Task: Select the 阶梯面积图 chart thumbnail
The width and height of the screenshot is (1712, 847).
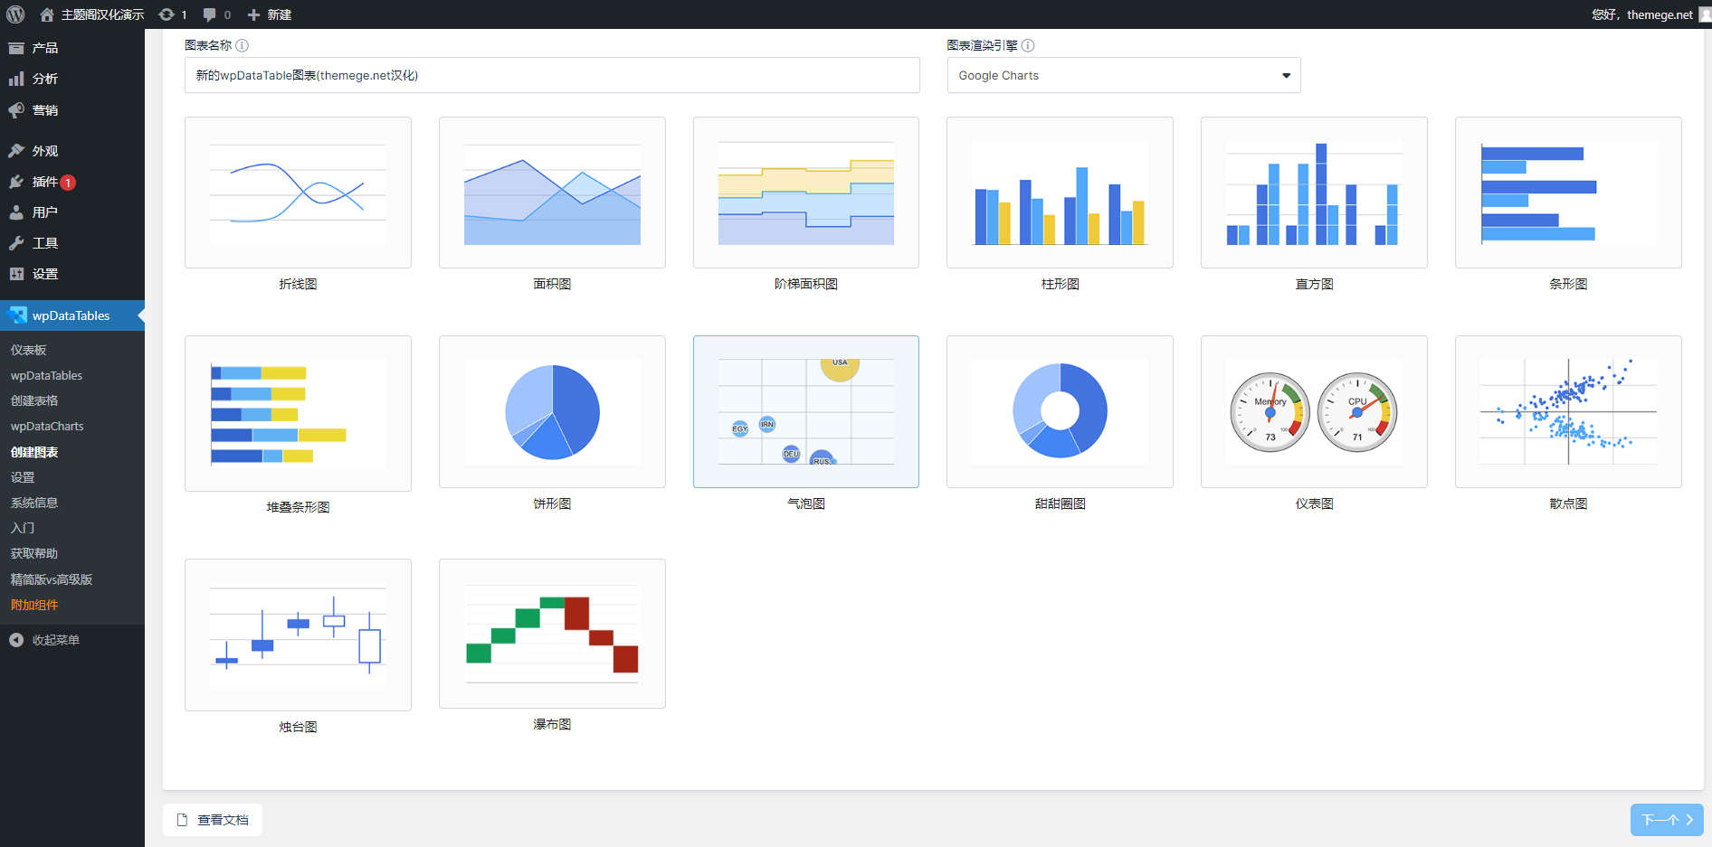Action: [x=806, y=193]
